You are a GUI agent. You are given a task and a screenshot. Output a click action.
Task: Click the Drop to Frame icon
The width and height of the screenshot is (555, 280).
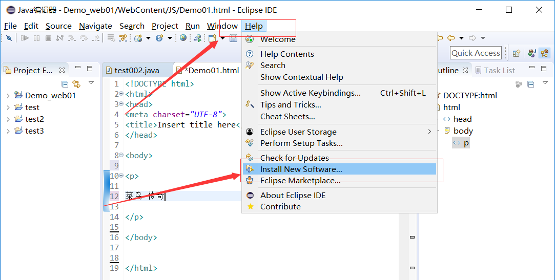click(111, 38)
